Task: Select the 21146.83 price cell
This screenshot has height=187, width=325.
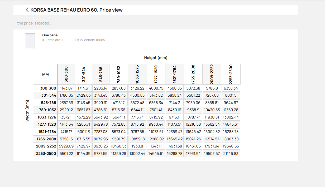Action: (231, 154)
